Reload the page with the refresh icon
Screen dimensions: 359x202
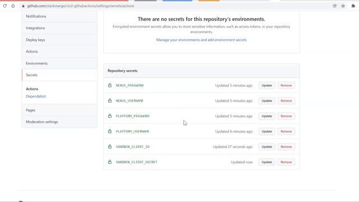click(x=5, y=6)
